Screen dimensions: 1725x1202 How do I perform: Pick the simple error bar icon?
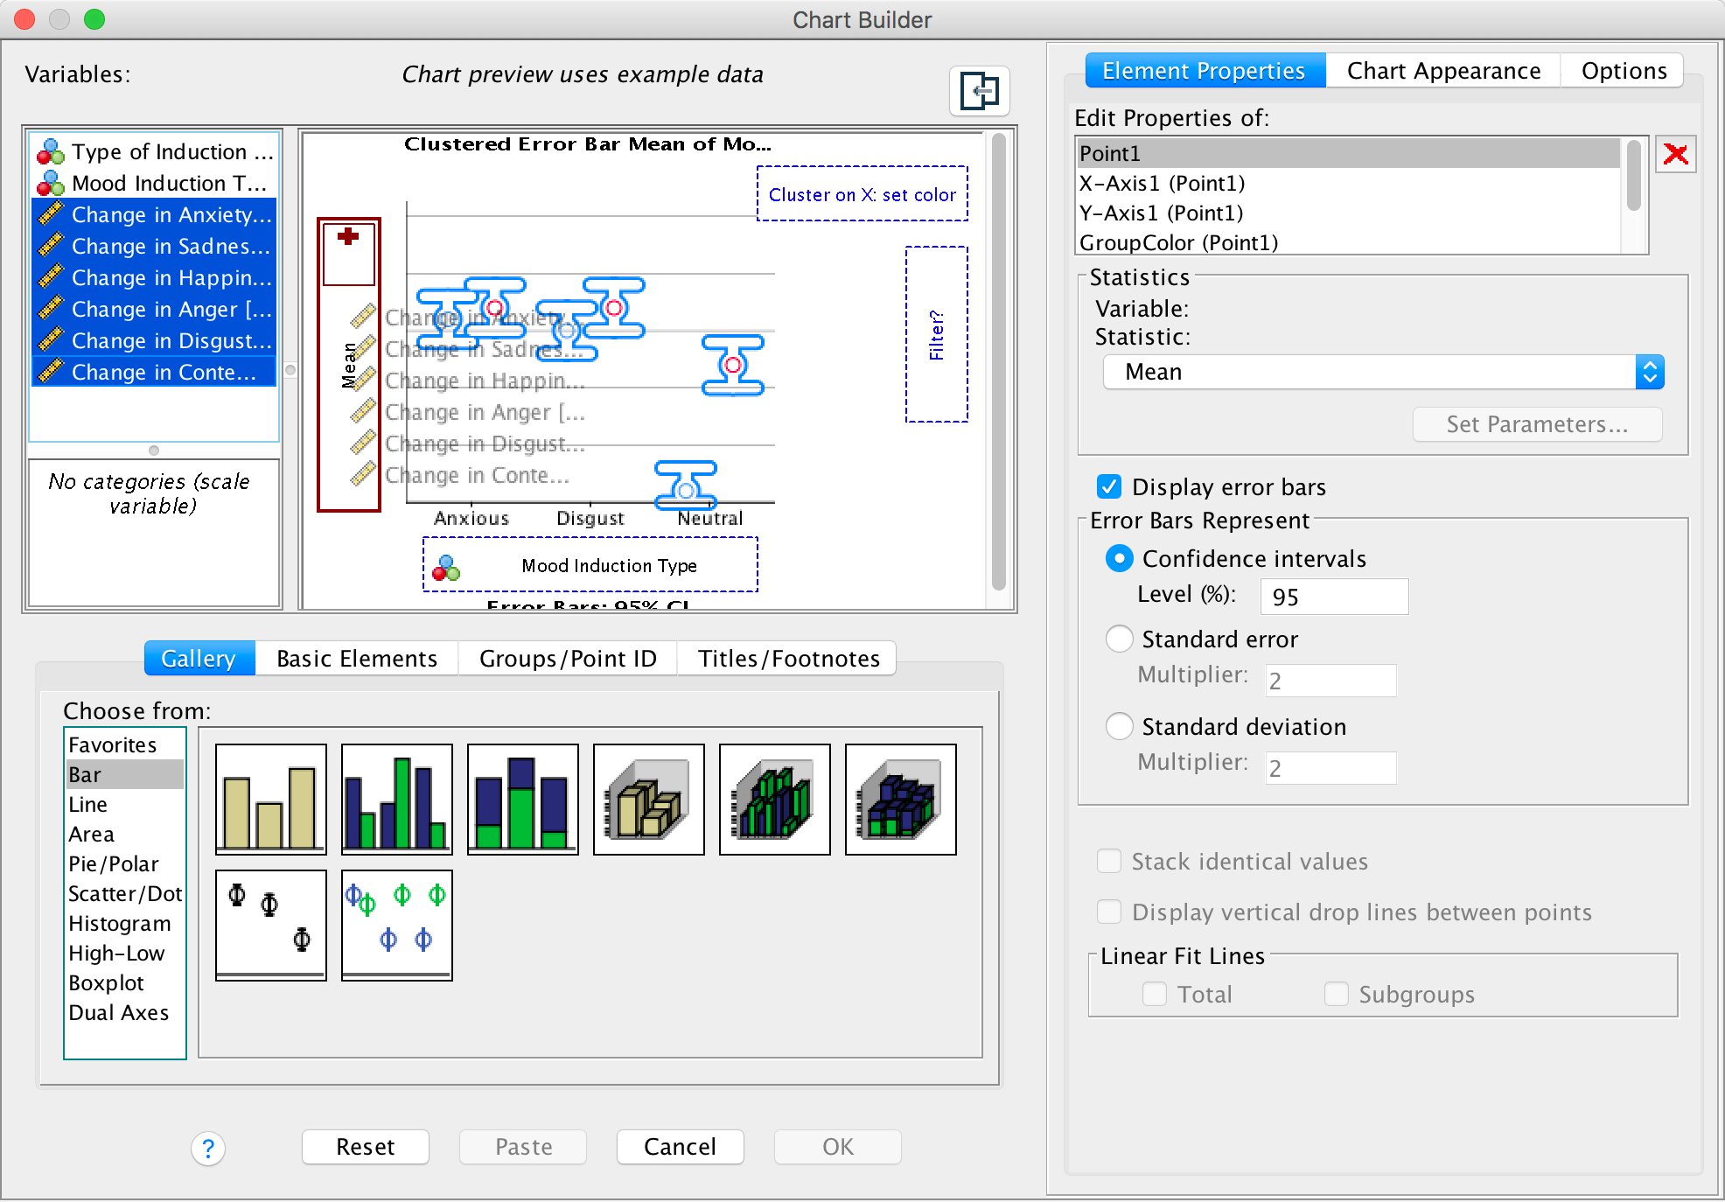point(270,925)
